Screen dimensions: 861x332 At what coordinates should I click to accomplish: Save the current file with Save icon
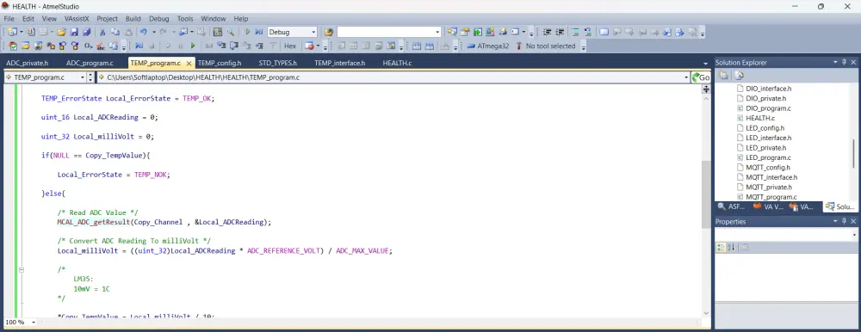74,33
